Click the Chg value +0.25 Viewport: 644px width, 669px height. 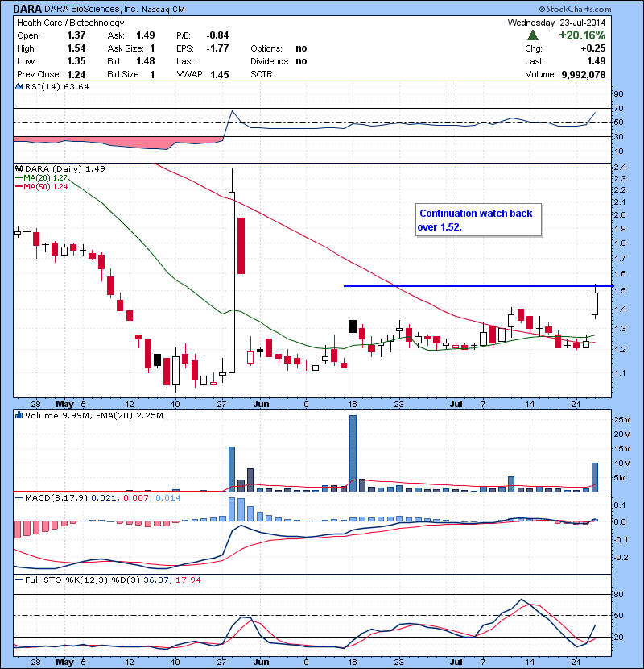pos(593,48)
